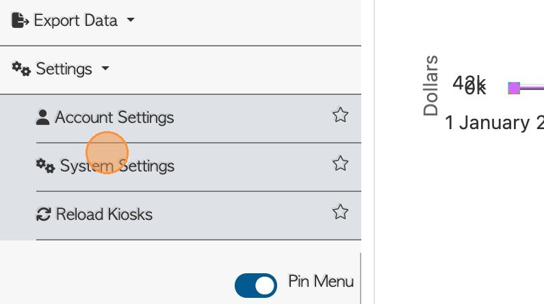544x304 pixels.
Task: Star the Reload Kiosks menu item
Action: click(340, 212)
